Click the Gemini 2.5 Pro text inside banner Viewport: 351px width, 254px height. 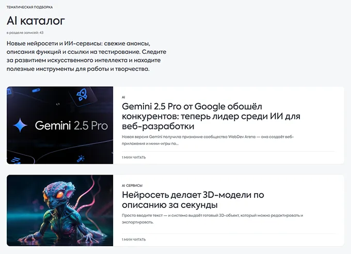pyautogui.click(x=71, y=125)
